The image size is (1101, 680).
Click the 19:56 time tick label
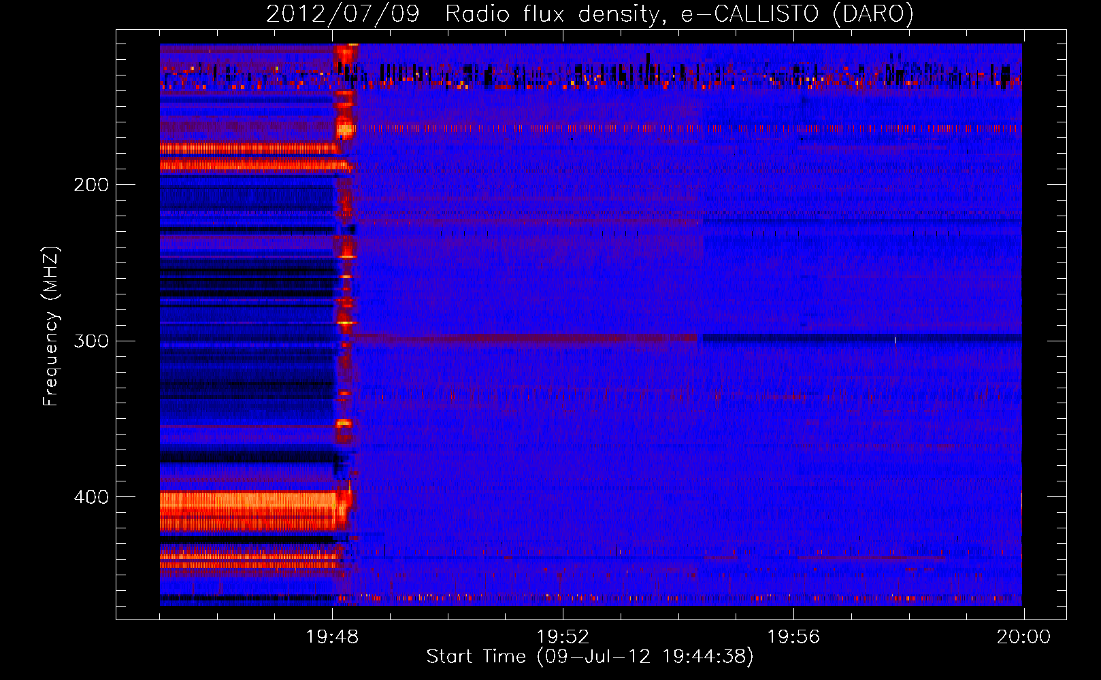793,637
